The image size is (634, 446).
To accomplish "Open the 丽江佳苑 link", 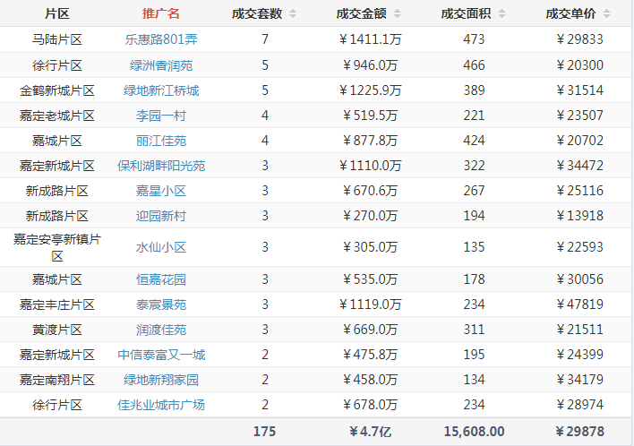I will click(x=161, y=141).
